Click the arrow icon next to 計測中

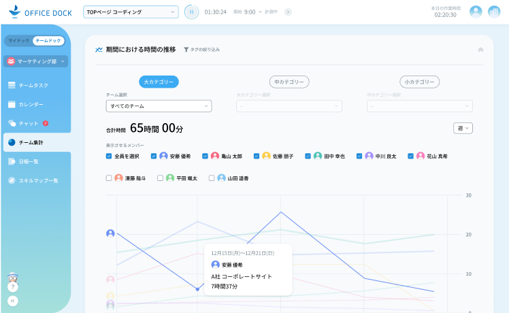(x=288, y=12)
